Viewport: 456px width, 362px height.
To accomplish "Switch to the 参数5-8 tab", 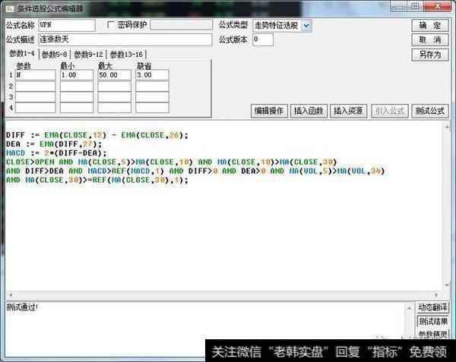I will (55, 55).
